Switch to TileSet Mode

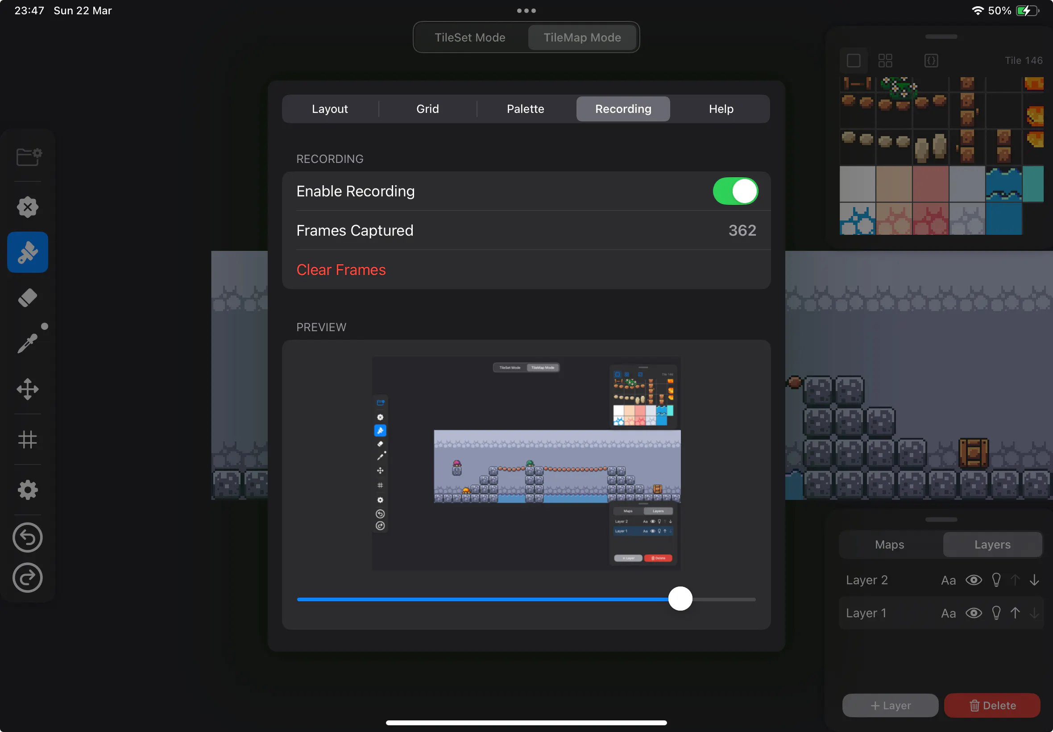470,37
